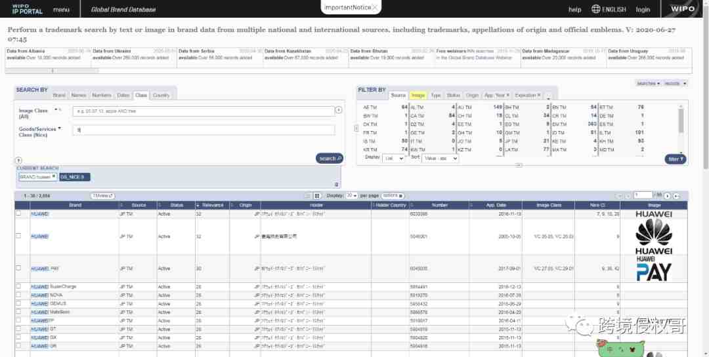
Task: Open the records dropdown menu
Action: 676,83
